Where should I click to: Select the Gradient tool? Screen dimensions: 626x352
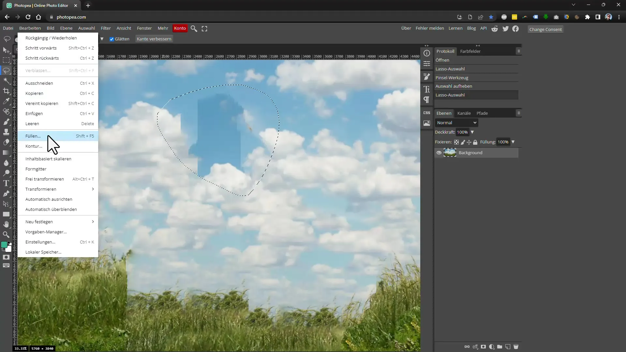coord(6,153)
